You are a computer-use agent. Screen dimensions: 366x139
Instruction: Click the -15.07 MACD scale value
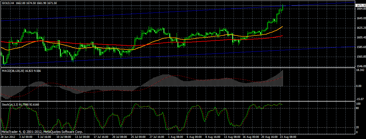360,99
